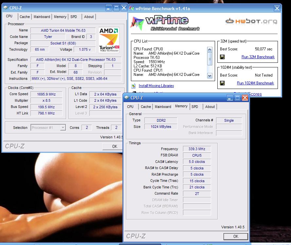Maximize the left CPU-Z processor window

click(116, 8)
